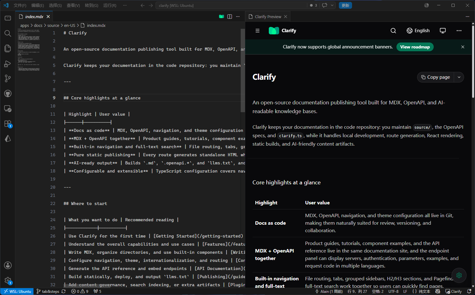Image resolution: width=475 pixels, height=295 pixels.
Task: Click the sync changes icon in status bar
Action: pyautogui.click(x=64, y=291)
